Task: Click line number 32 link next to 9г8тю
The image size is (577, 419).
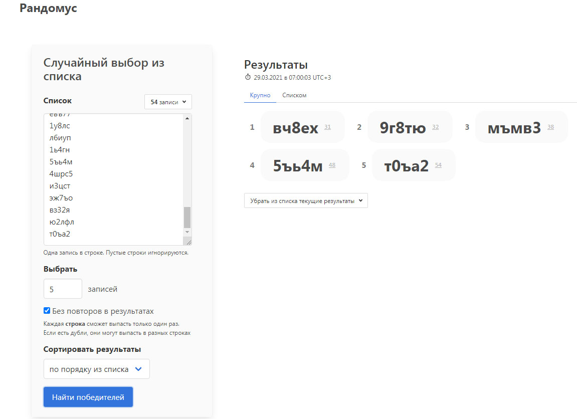Action: (x=435, y=127)
